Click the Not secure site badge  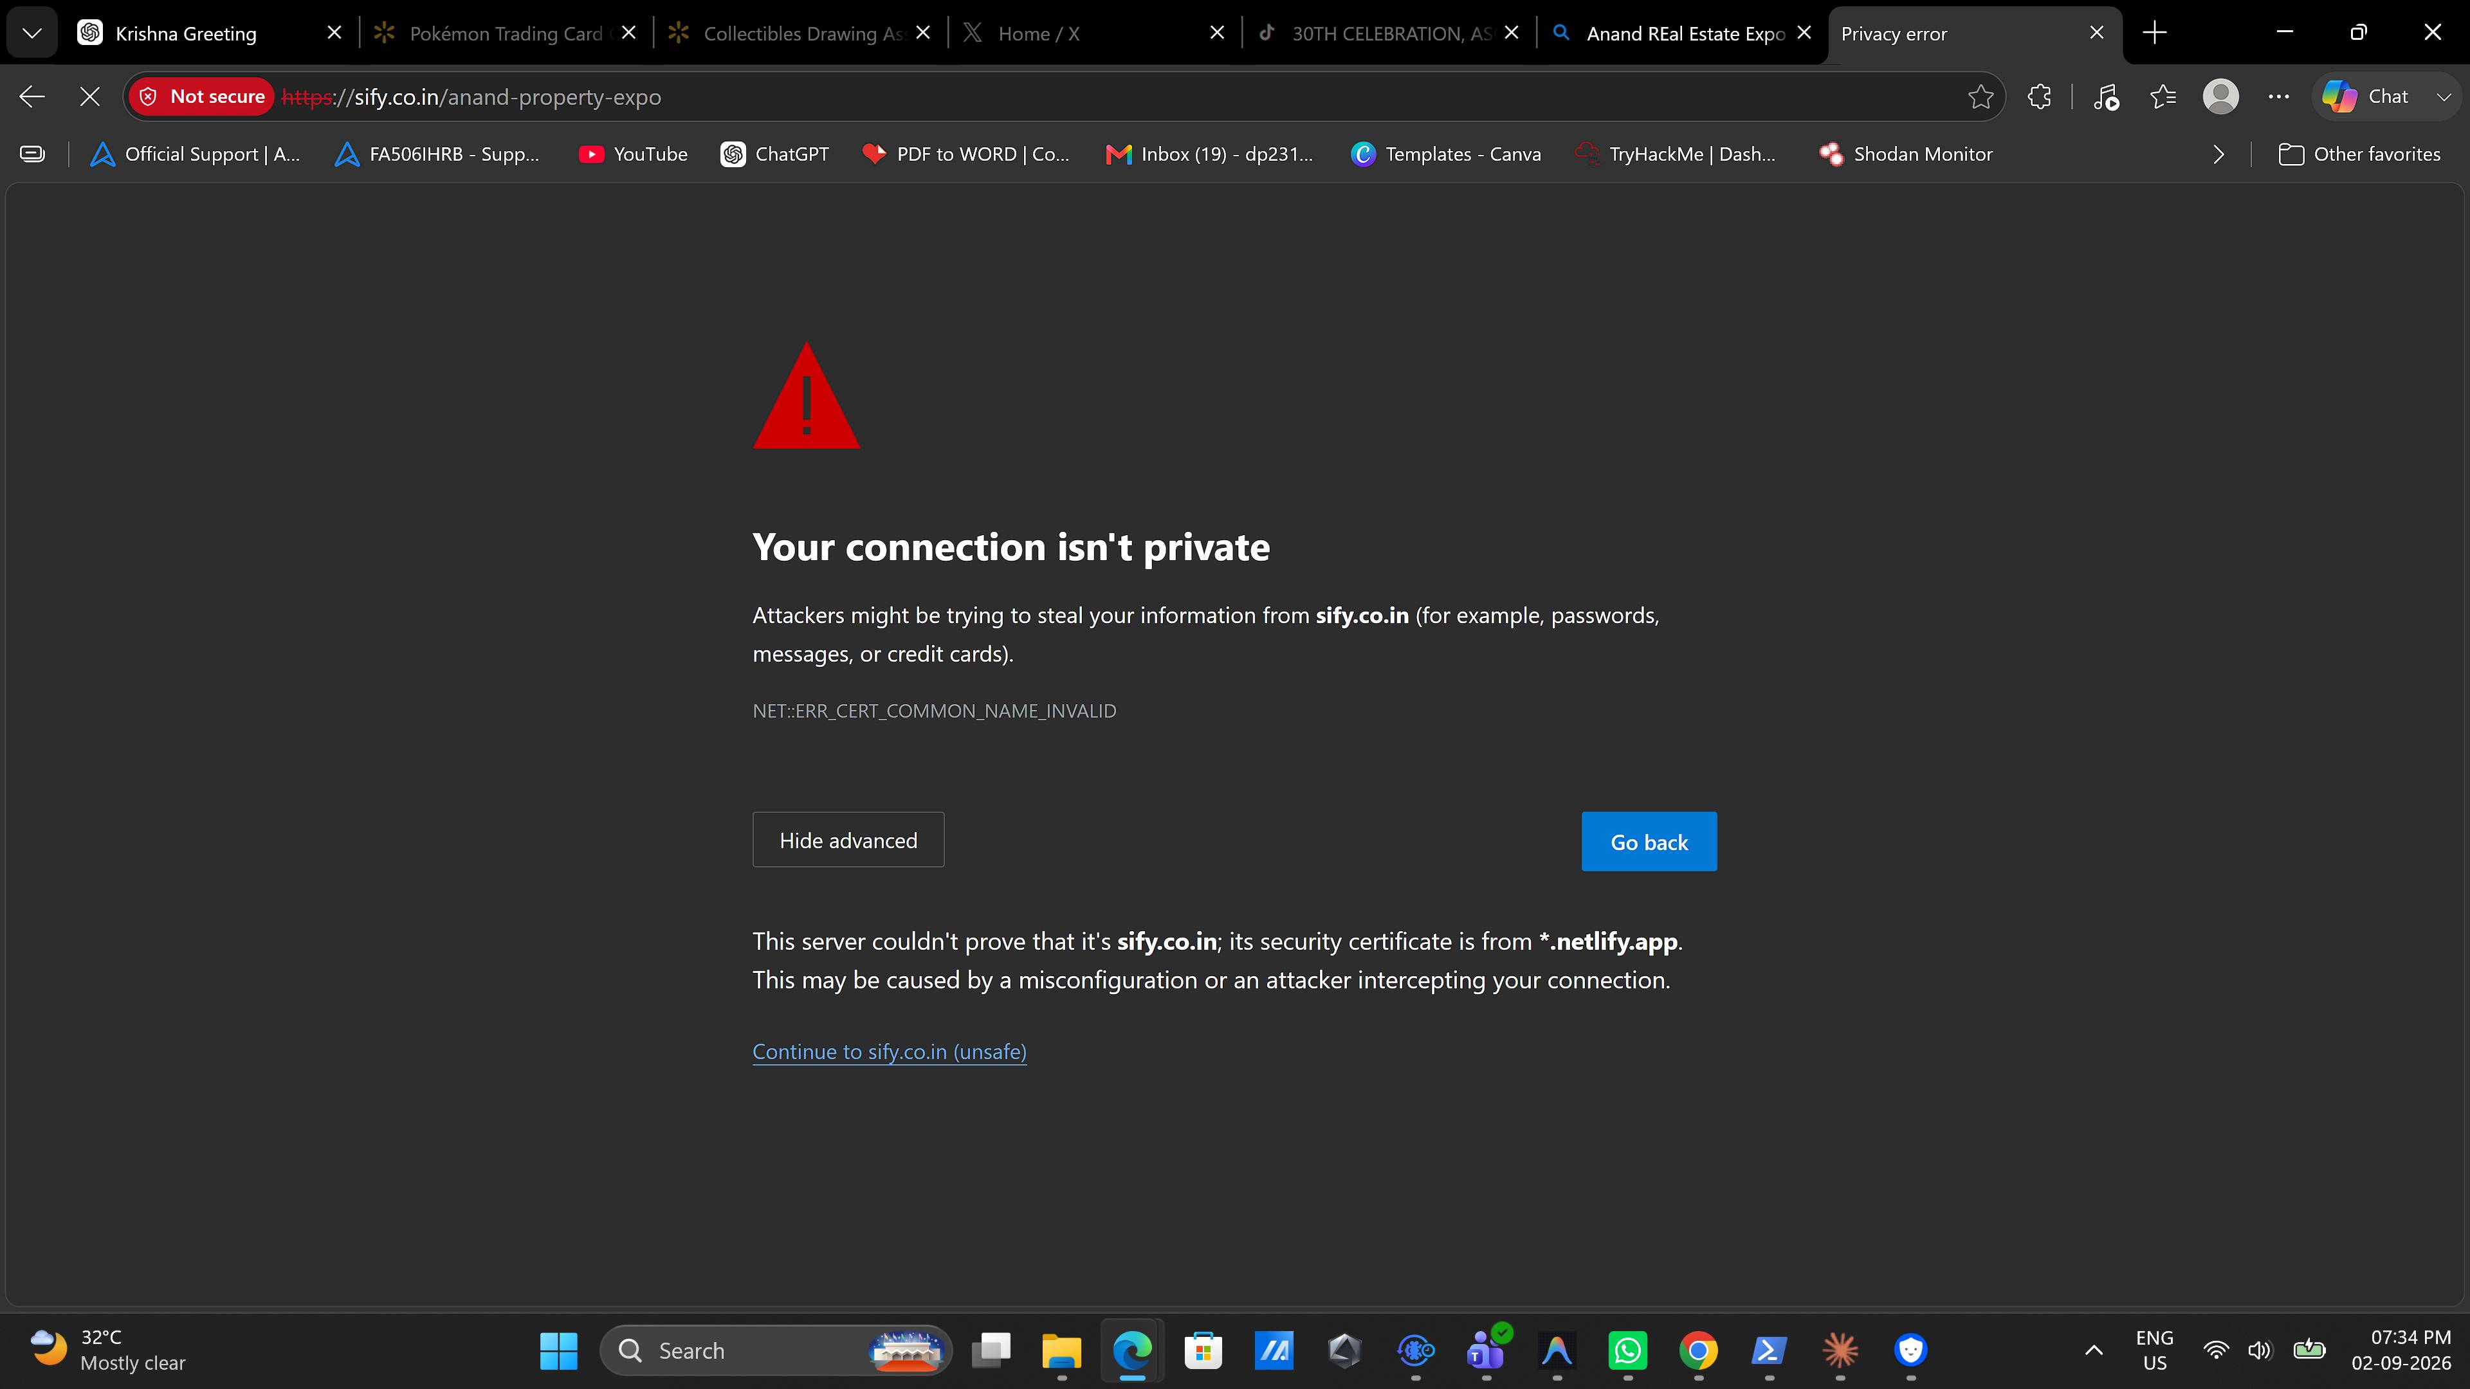point(203,97)
